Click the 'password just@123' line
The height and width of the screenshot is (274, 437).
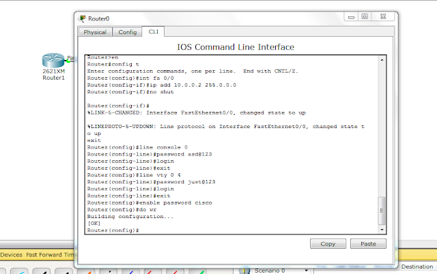151,182
